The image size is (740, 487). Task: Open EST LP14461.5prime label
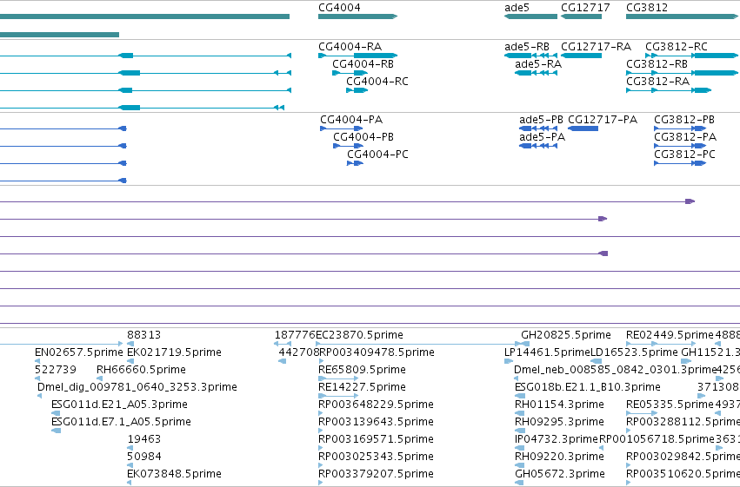click(548, 352)
